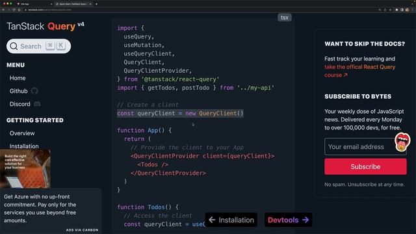Click the GETTING STARTED section heading
Image resolution: width=416 pixels, height=234 pixels.
tap(35, 120)
